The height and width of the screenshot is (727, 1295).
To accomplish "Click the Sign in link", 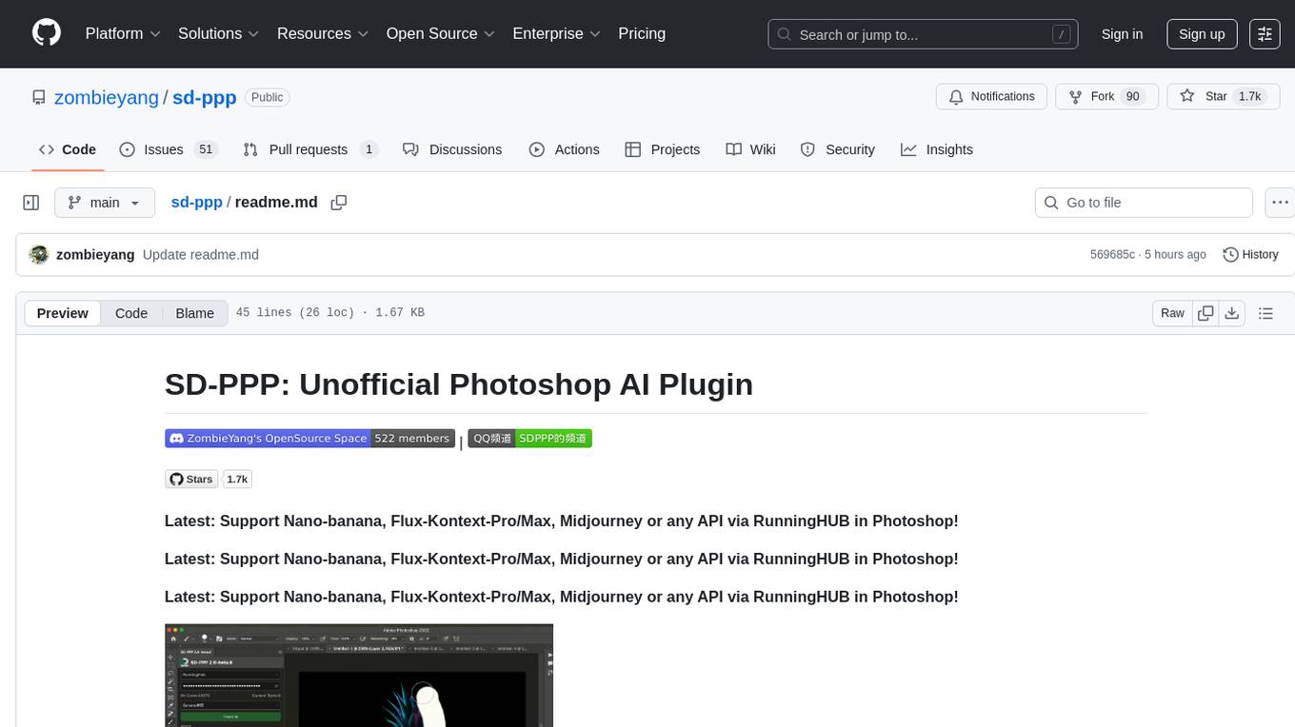I will (1122, 34).
